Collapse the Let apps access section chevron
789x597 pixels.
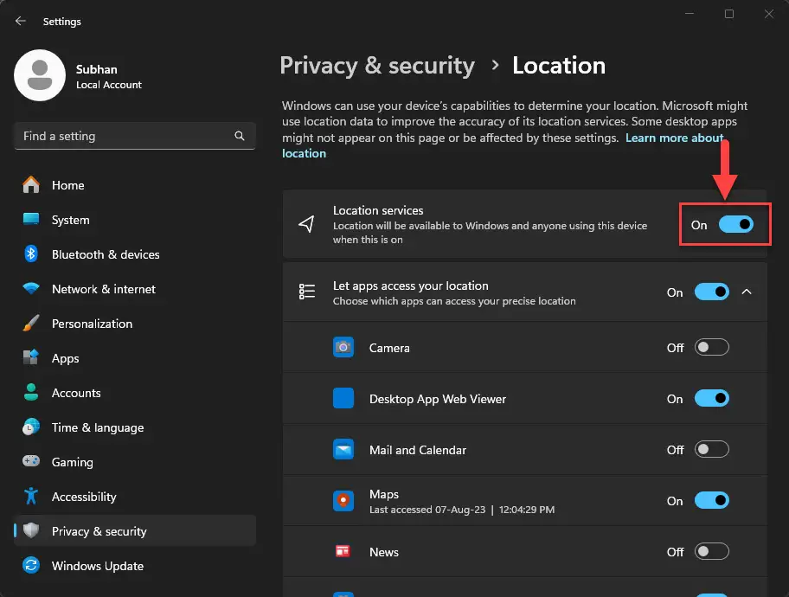747,292
